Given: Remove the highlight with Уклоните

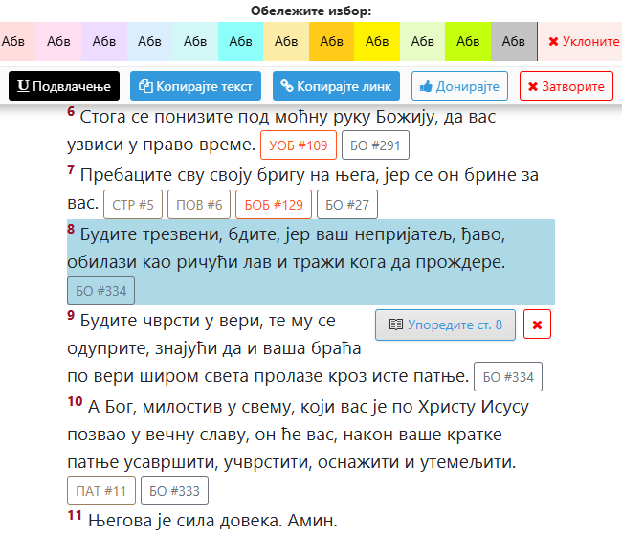Looking at the screenshot, I should (x=580, y=42).
